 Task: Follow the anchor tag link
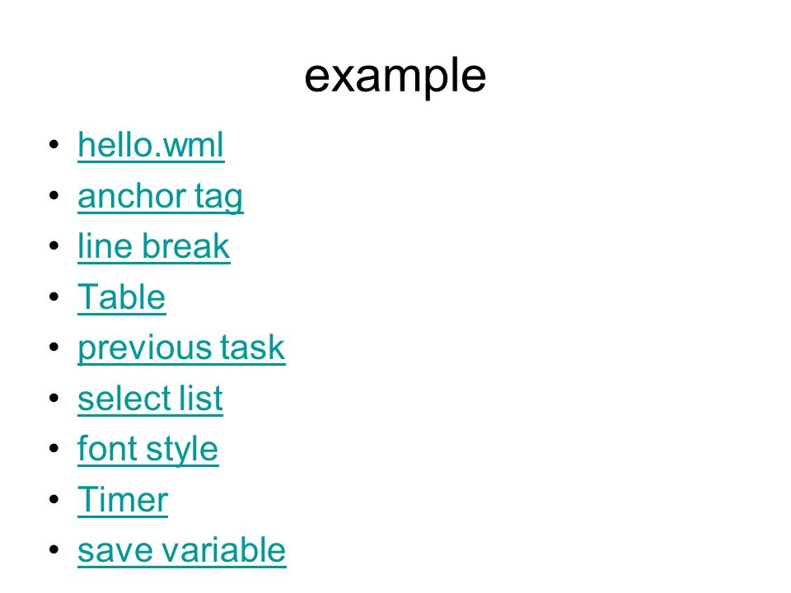click(161, 197)
